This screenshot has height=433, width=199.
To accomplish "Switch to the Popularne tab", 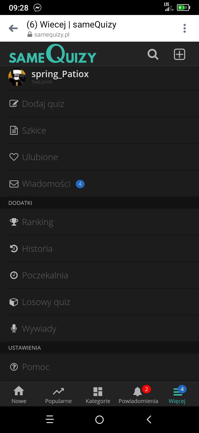I will point(58,395).
